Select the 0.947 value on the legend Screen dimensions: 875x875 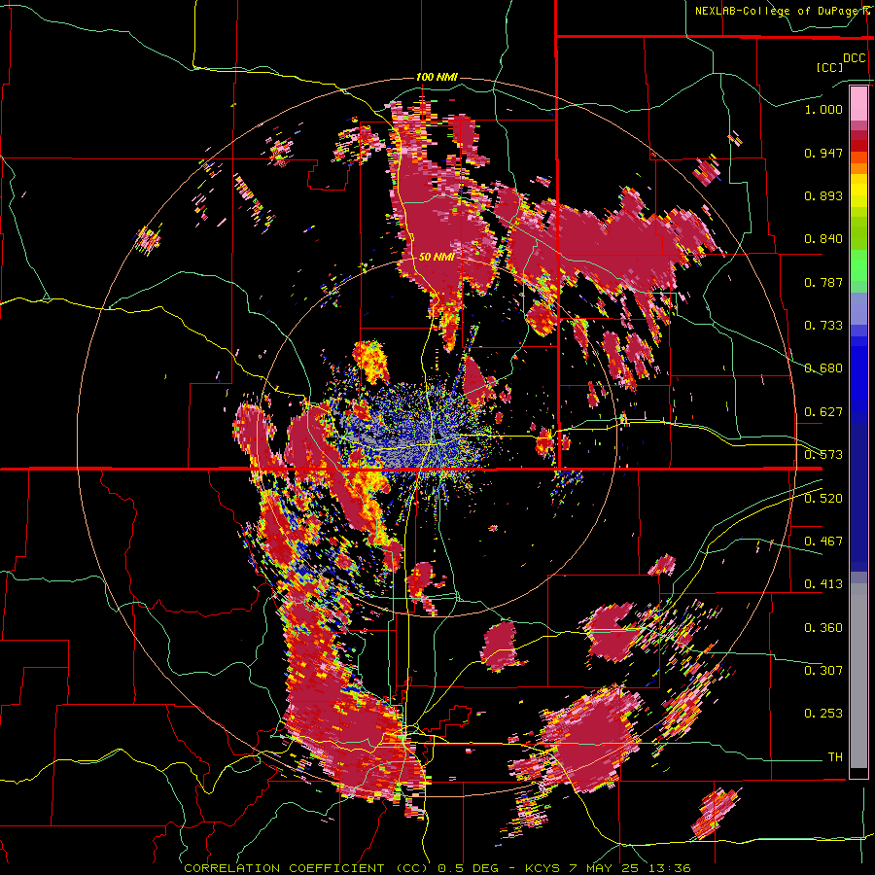(x=823, y=153)
